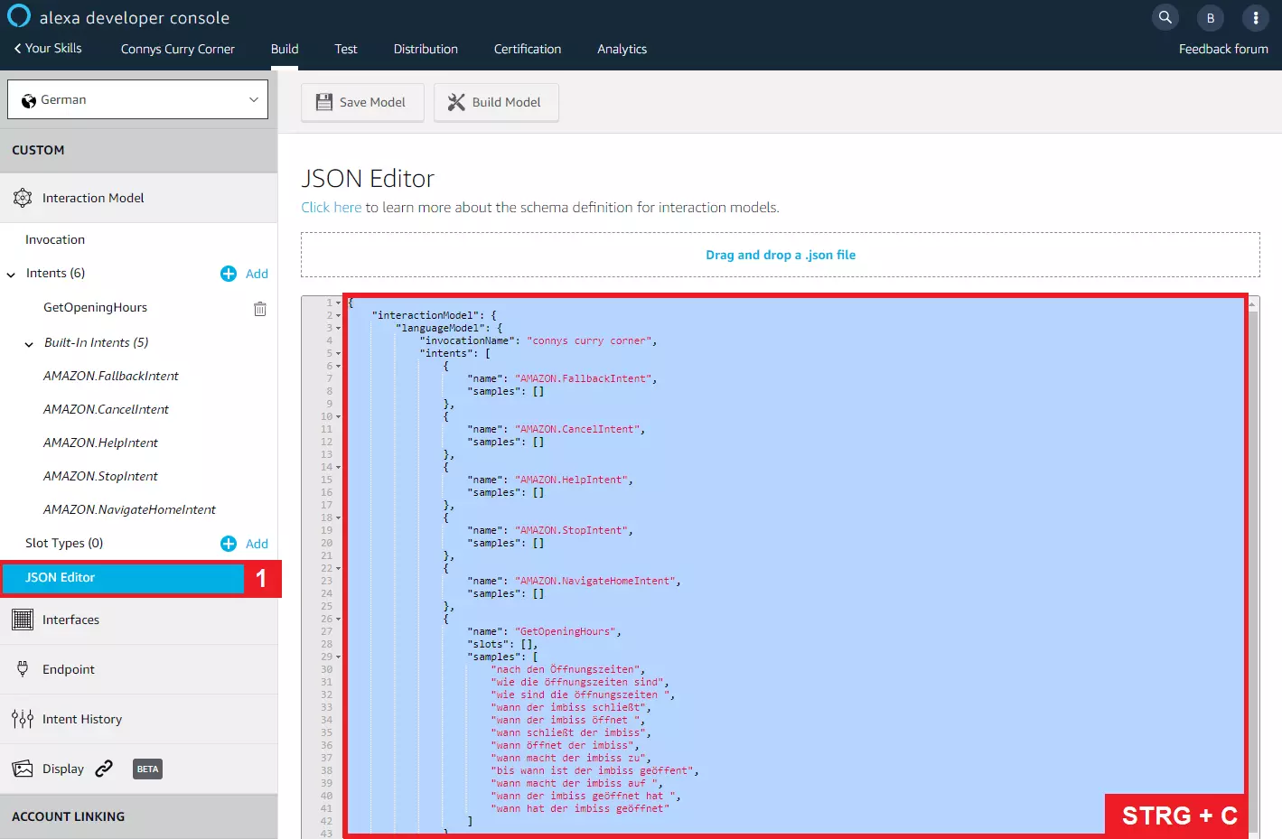The height and width of the screenshot is (839, 1282).
Task: Click the globe icon in language selector
Action: [29, 100]
